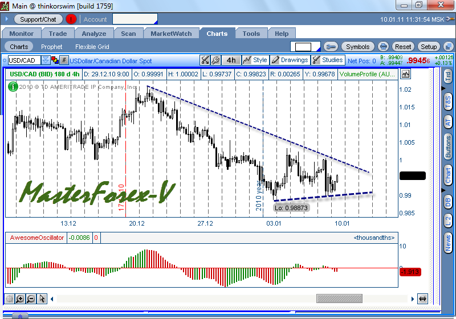Click the green info icon on chart
Viewport: 456px width, 319px height.
coord(13,86)
